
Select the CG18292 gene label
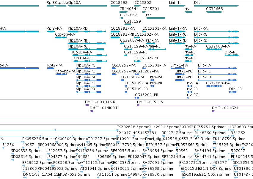[119, 3]
